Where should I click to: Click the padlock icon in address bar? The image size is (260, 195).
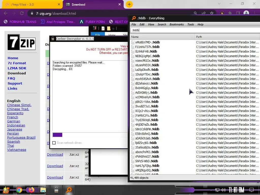coord(32,13)
